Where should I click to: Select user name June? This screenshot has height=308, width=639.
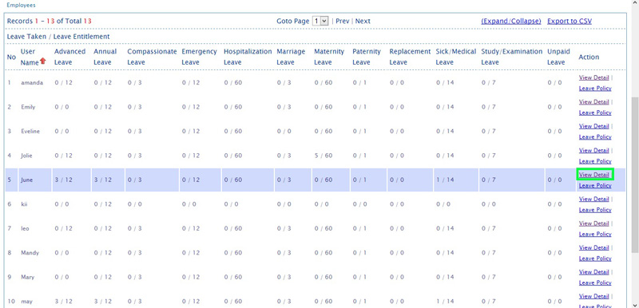(27, 180)
